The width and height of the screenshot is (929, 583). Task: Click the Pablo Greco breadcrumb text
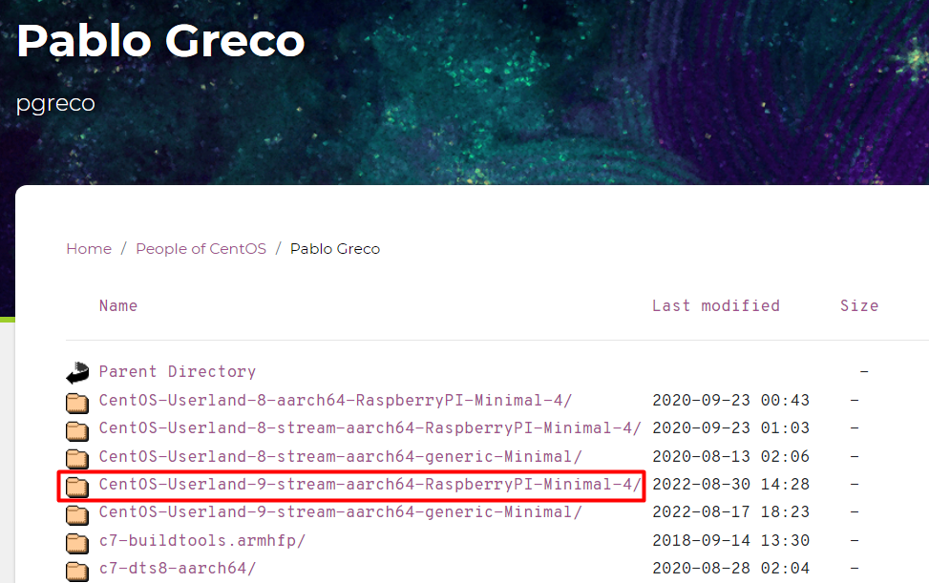coord(335,249)
